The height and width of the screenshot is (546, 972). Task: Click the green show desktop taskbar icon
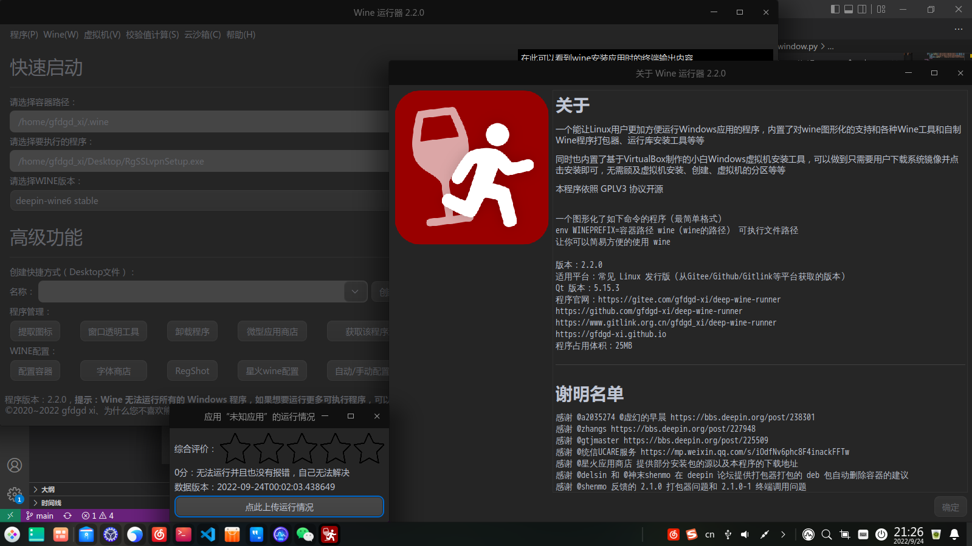pos(36,534)
